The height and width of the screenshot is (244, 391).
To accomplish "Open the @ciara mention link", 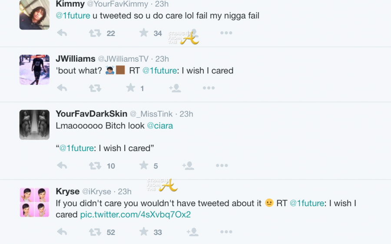I will coord(160,125).
